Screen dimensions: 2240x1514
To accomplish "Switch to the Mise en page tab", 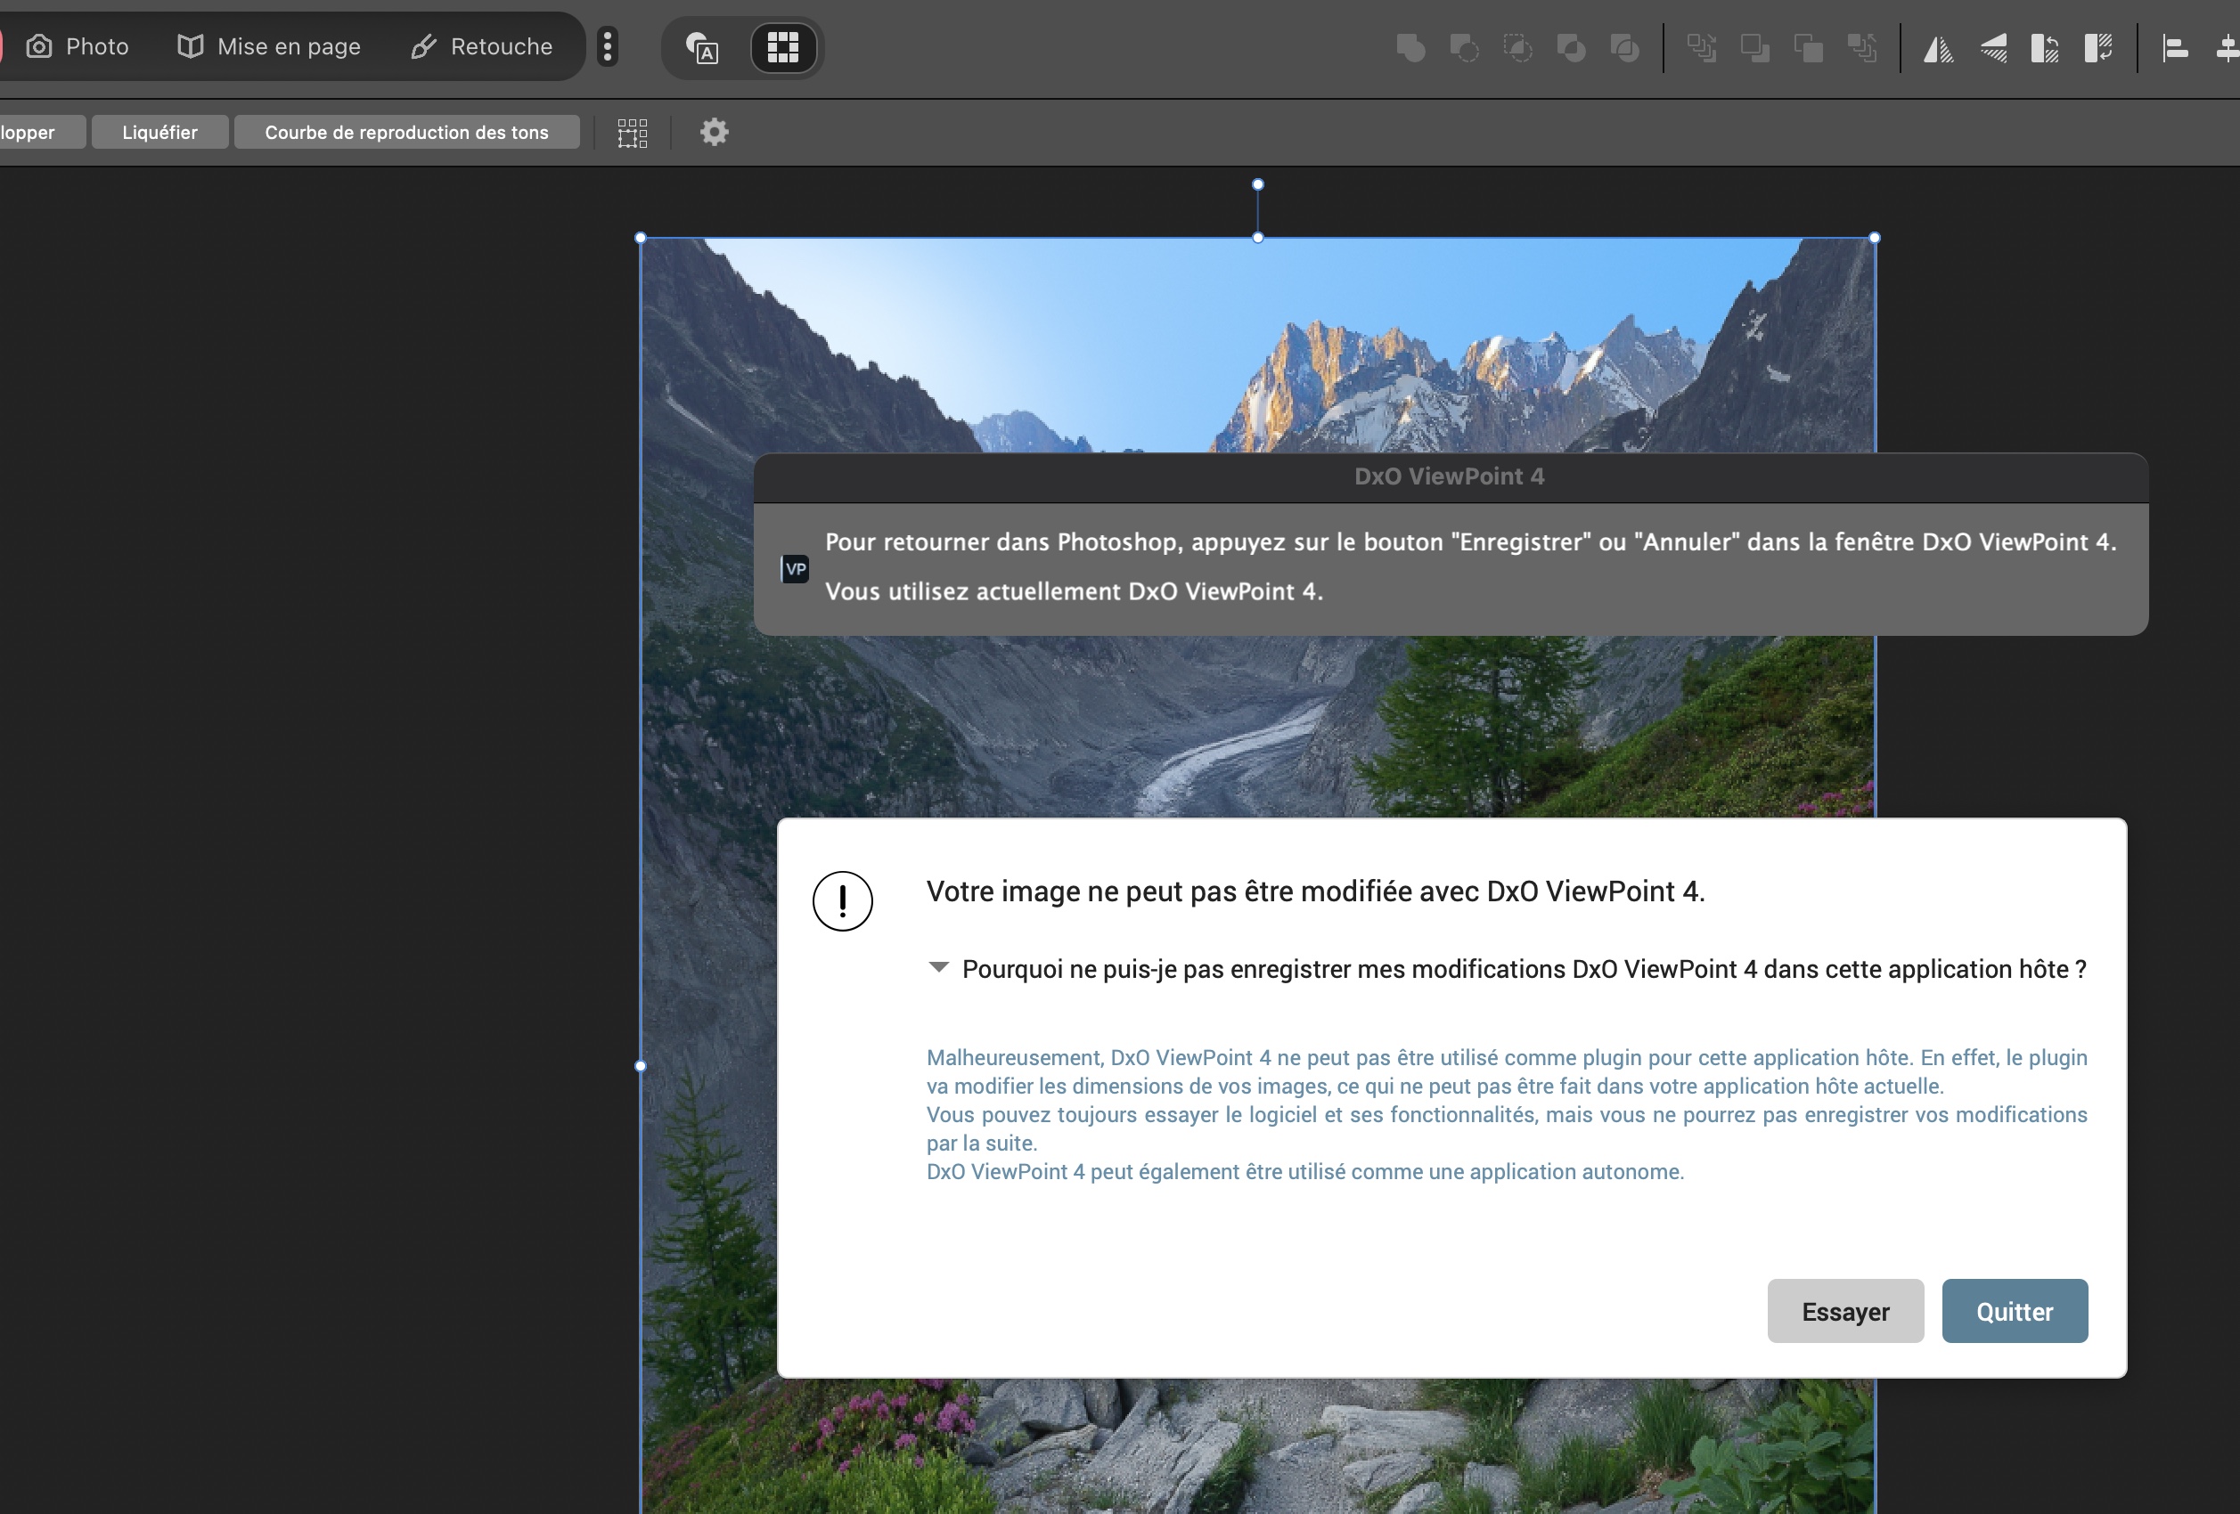I will click(270, 47).
